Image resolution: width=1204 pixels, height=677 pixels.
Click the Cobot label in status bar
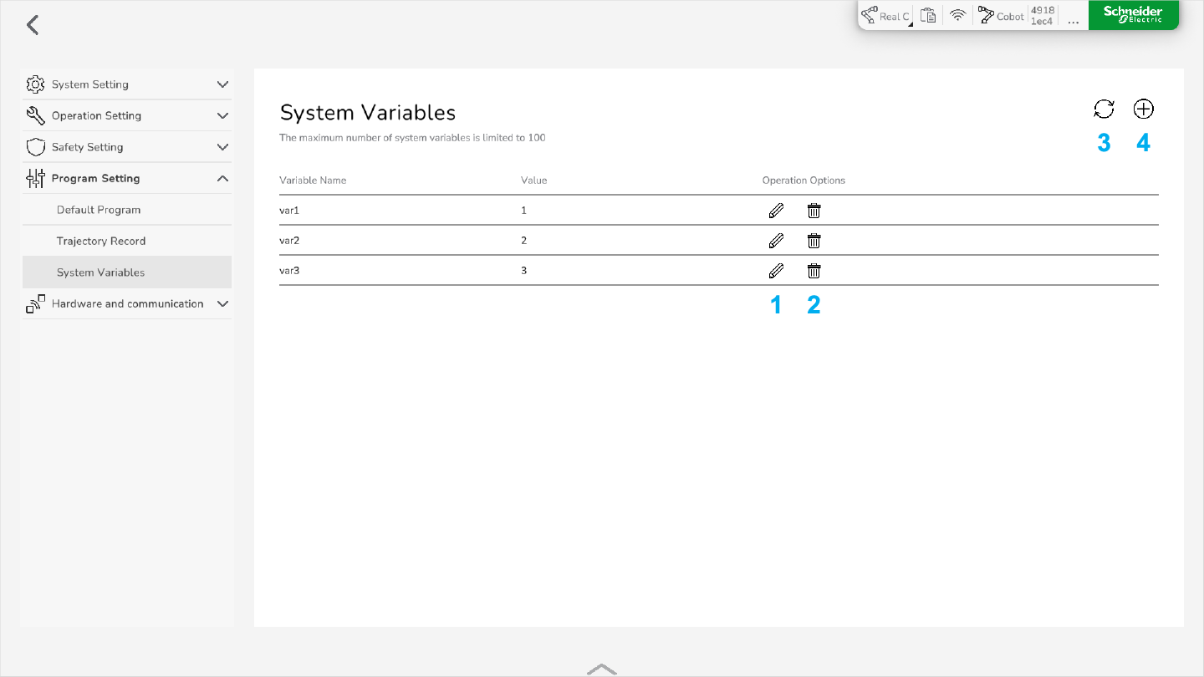coord(1010,17)
